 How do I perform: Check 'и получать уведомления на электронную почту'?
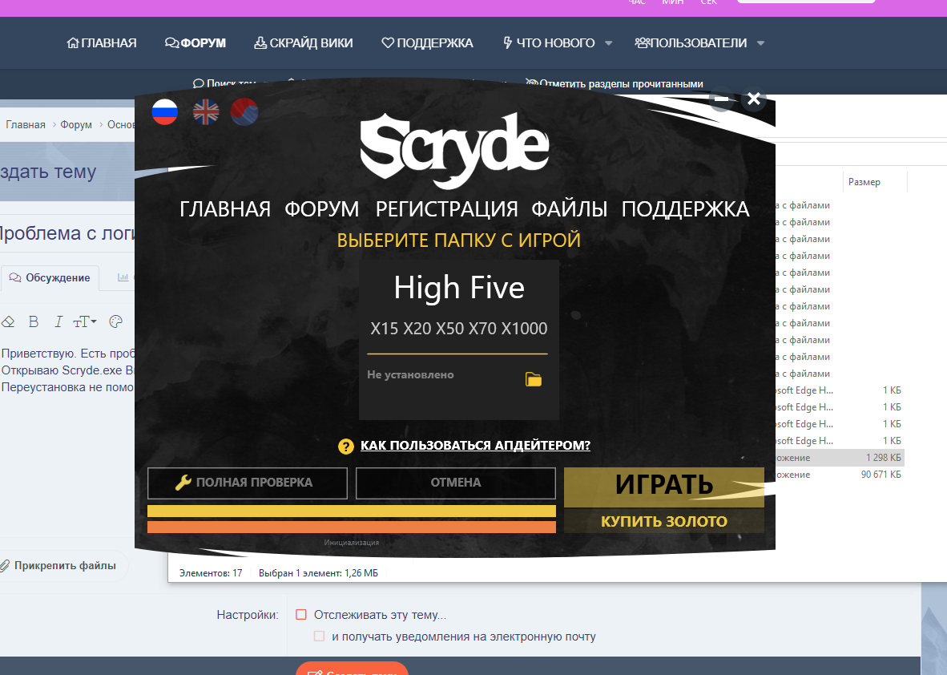click(317, 635)
